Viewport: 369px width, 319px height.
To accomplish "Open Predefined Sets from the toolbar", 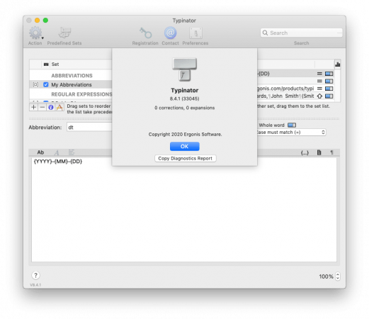I will 64,33.
